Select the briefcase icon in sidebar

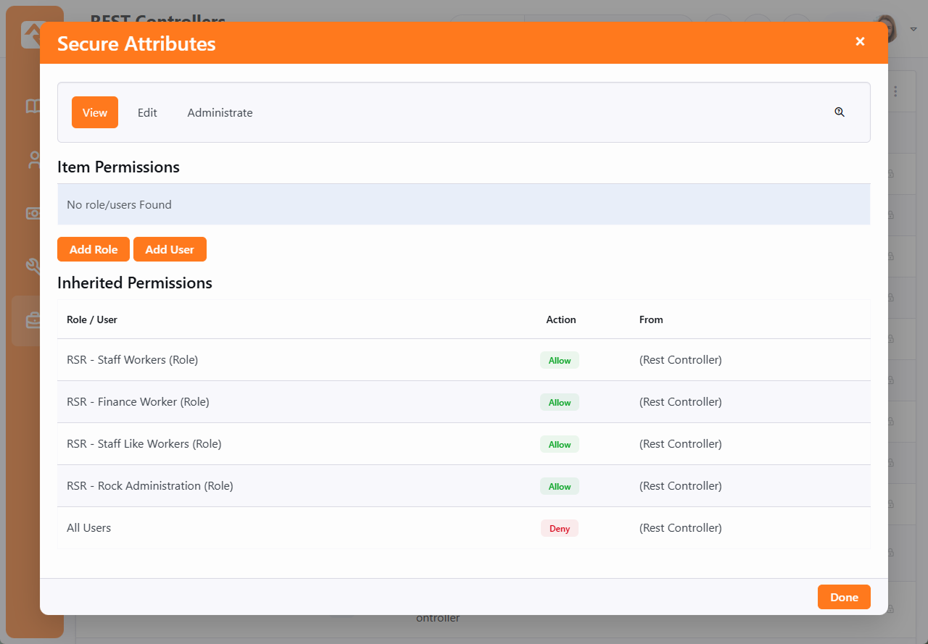coord(33,320)
